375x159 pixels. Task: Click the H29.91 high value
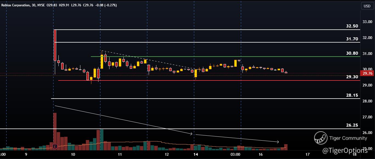pyautogui.click(x=64, y=5)
